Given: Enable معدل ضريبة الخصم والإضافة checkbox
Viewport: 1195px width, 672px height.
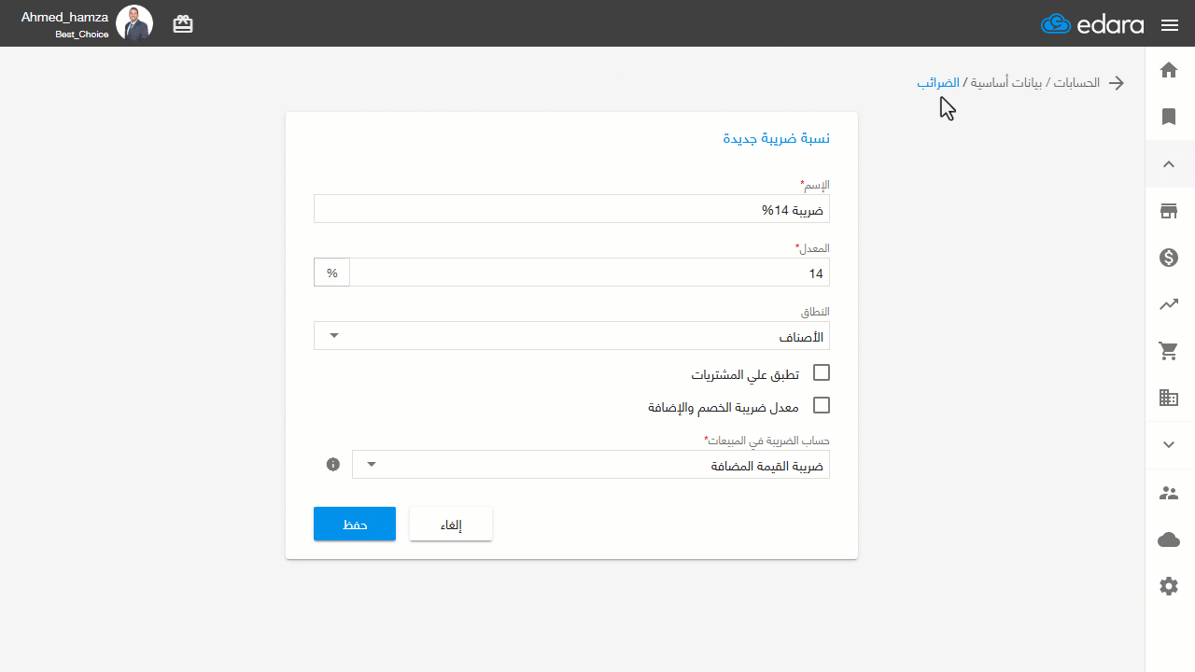Looking at the screenshot, I should click(x=822, y=406).
